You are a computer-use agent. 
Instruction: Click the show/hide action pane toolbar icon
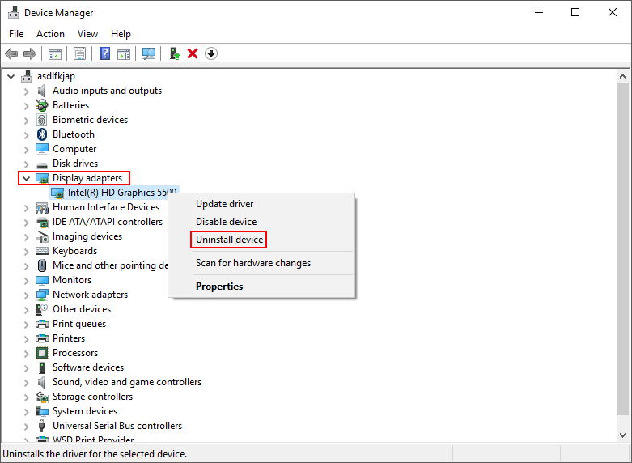[x=124, y=53]
